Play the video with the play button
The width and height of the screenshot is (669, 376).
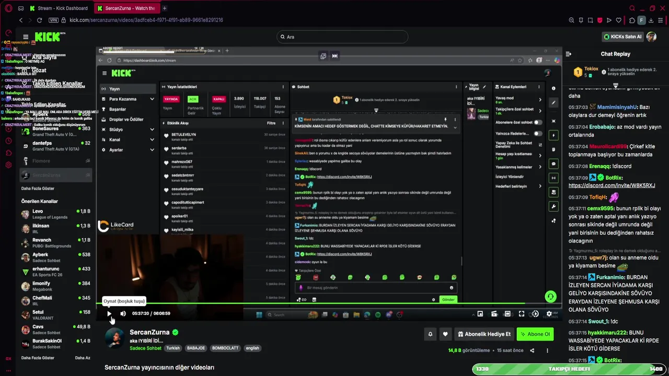(x=109, y=313)
